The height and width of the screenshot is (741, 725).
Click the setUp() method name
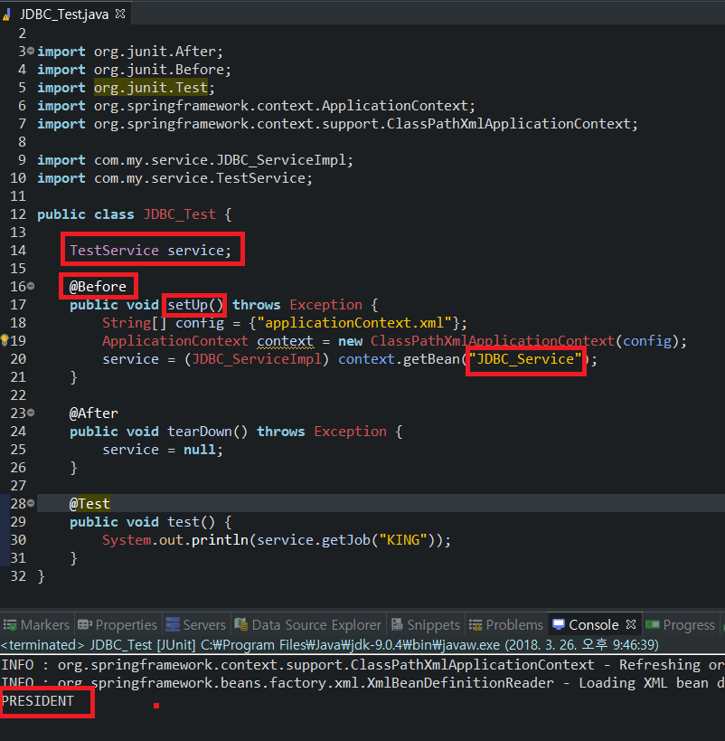click(195, 304)
